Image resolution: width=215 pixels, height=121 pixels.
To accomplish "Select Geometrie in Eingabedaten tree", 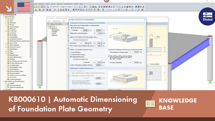I will pyautogui.click(x=55, y=32).
